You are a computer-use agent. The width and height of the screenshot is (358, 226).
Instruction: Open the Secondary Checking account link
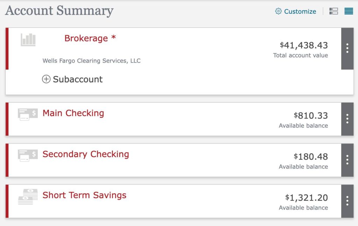click(x=86, y=154)
